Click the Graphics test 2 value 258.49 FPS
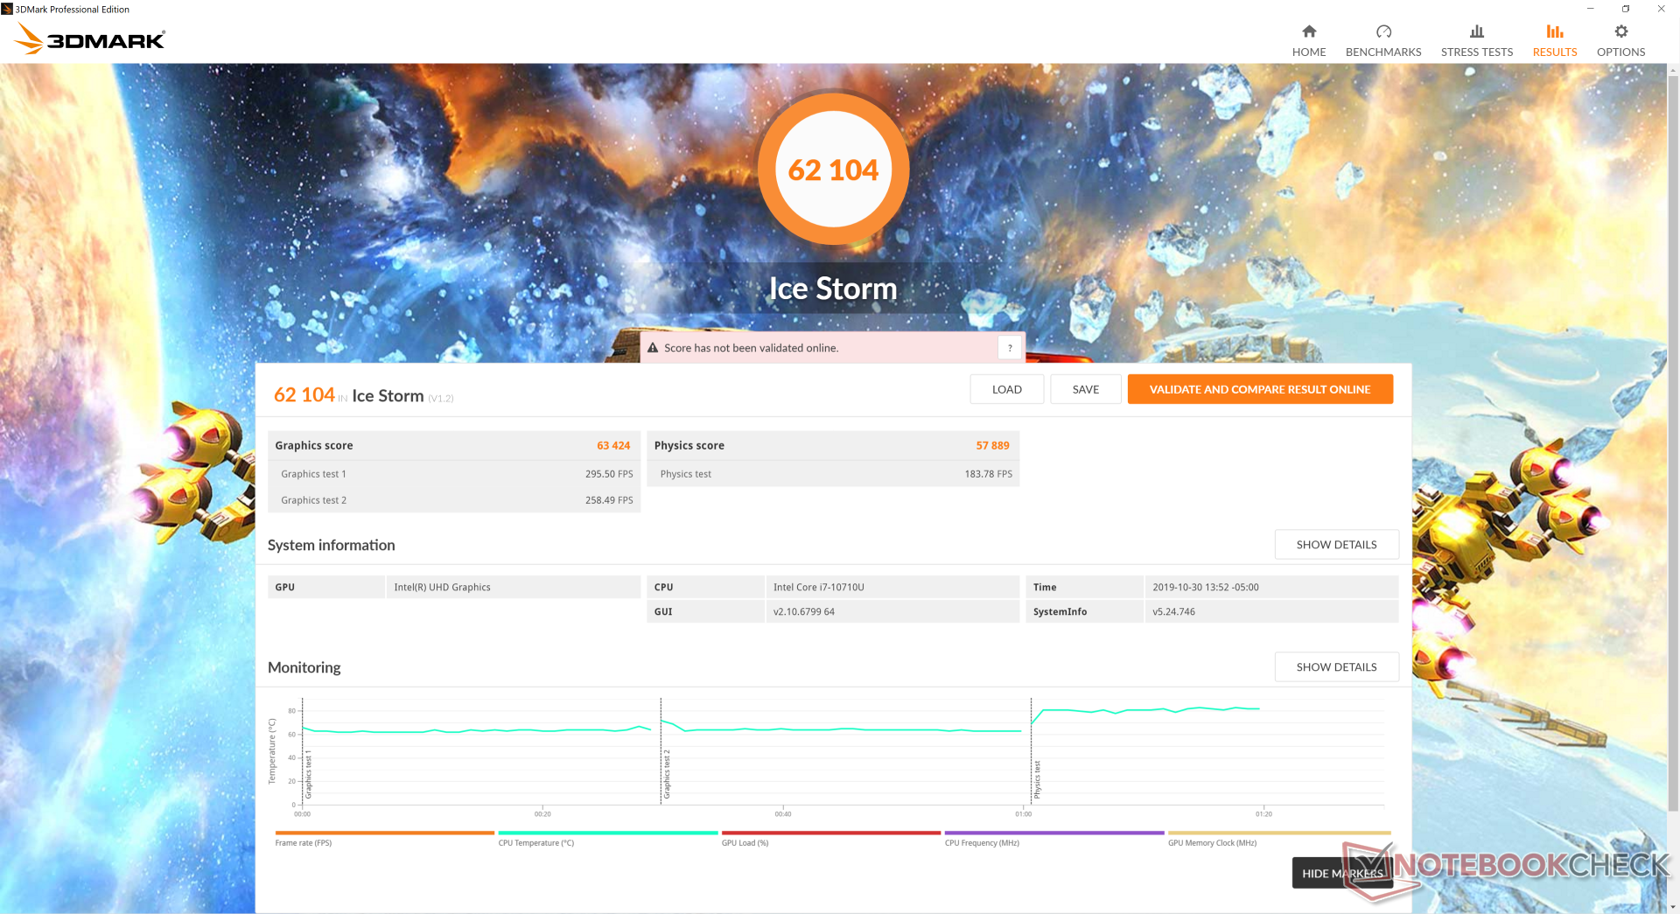The height and width of the screenshot is (914, 1680). (x=609, y=500)
